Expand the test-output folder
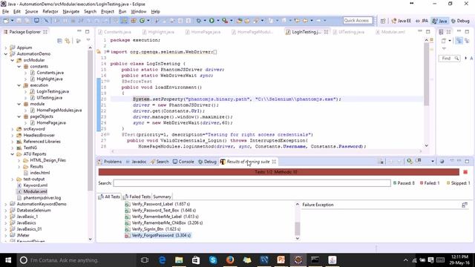The image size is (475, 267). 13,179
